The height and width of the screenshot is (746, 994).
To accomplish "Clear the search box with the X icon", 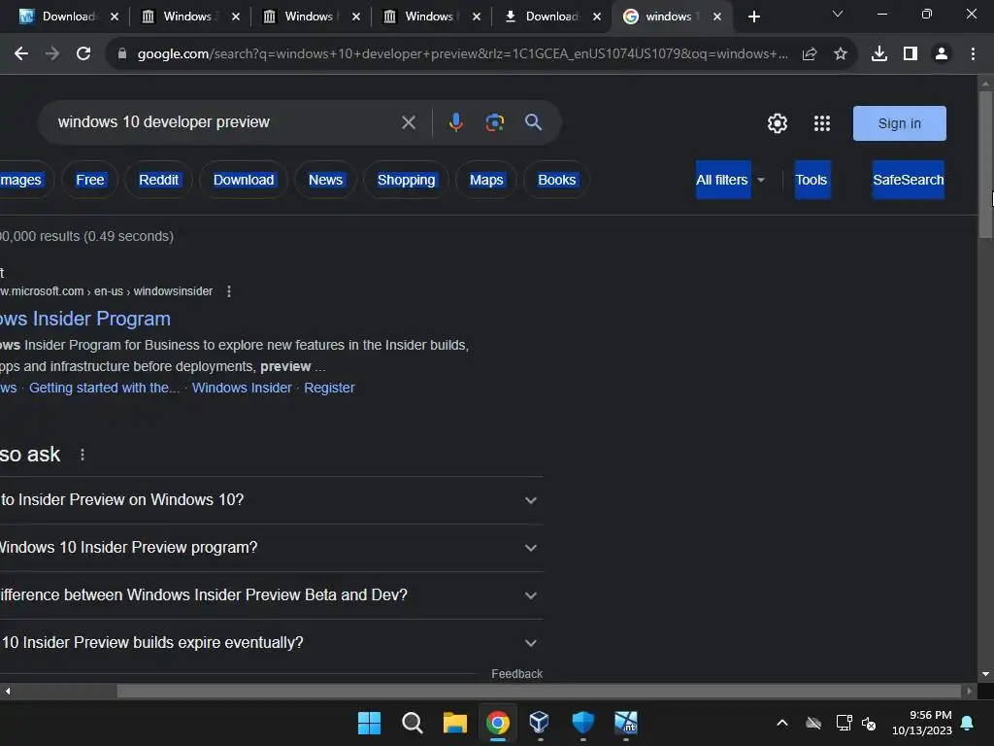I will [409, 122].
